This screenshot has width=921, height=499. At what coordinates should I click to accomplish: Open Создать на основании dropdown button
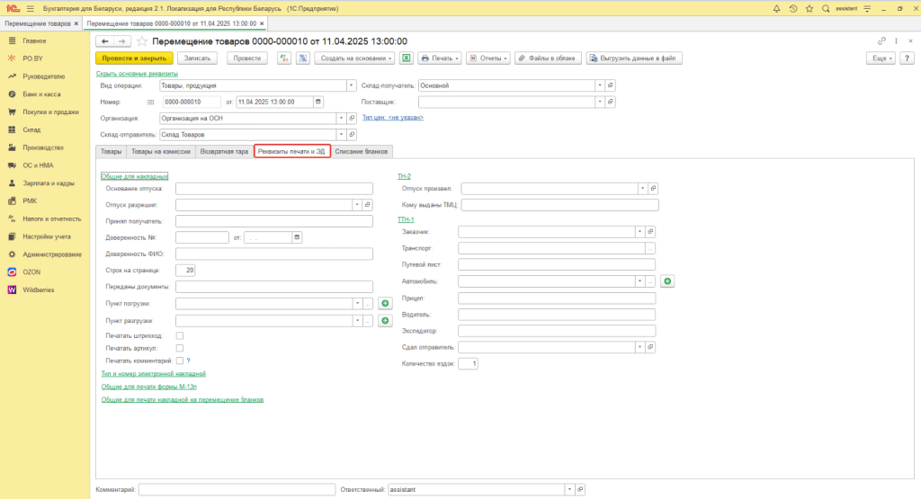tap(354, 58)
